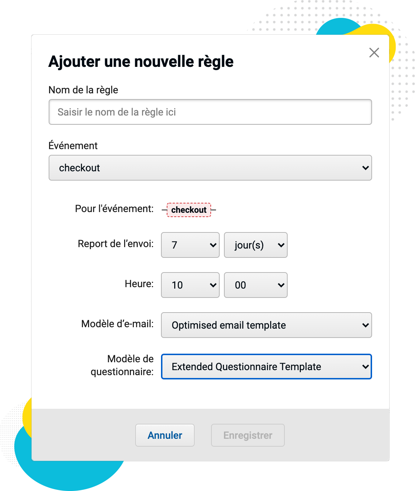The height and width of the screenshot is (491, 415).
Task: Open the Extended Questionnaire Template dropdown
Action: (267, 367)
